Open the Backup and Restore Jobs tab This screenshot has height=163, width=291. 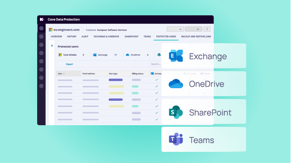196,37
